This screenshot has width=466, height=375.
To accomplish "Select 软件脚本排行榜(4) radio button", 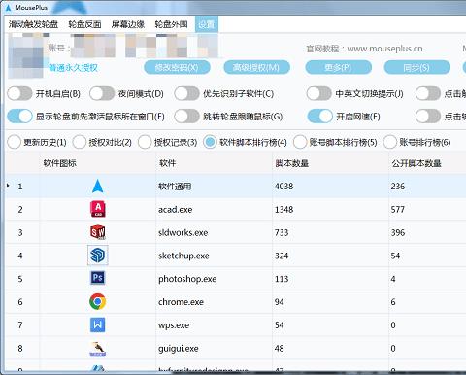I will point(210,142).
